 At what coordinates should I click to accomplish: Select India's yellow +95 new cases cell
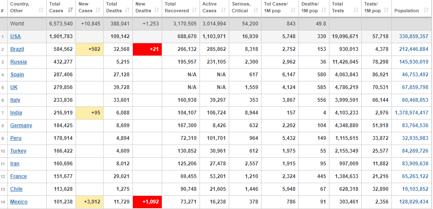click(x=90, y=112)
